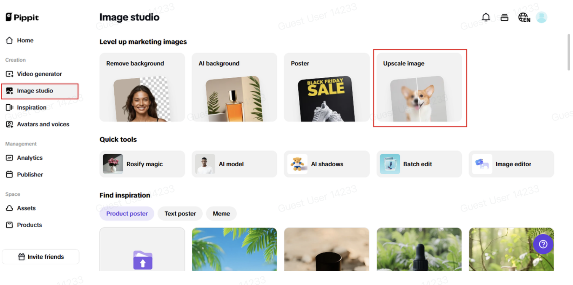Click the page vertical scrollbar
573x285 pixels.
click(x=569, y=52)
